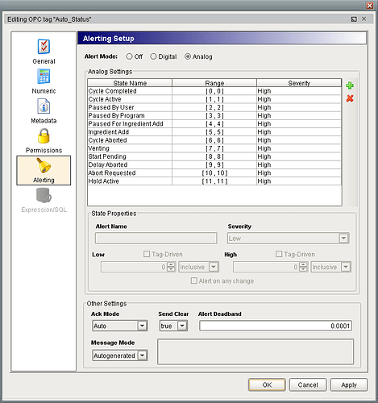Expand the Ack Mode dropdown
378x403 pixels.
(142, 326)
